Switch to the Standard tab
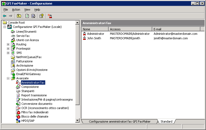The height and width of the screenshot is (130, 206). coord(166,122)
